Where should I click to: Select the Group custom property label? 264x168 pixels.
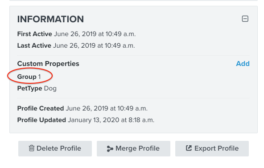click(27, 77)
